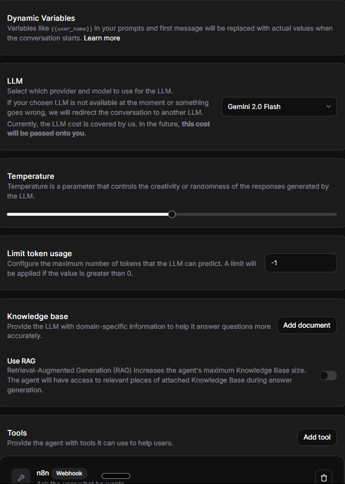
Task: Click the Add tool button
Action: [317, 437]
